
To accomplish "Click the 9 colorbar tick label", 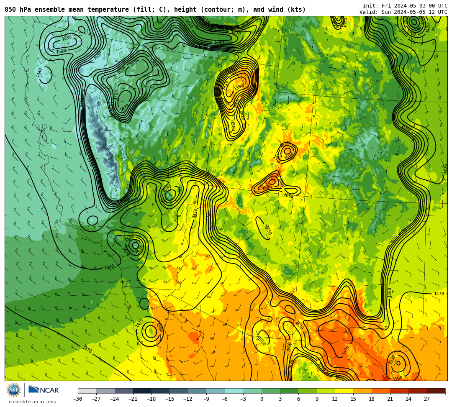I will pyautogui.click(x=317, y=399).
